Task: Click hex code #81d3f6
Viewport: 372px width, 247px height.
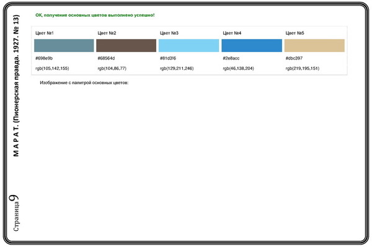Action: point(168,58)
